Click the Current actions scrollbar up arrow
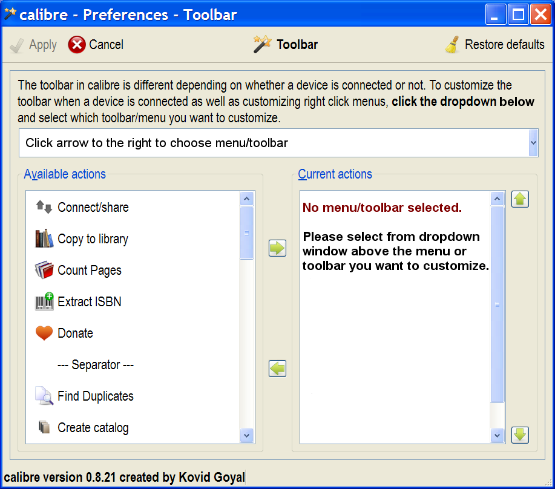 (x=497, y=199)
